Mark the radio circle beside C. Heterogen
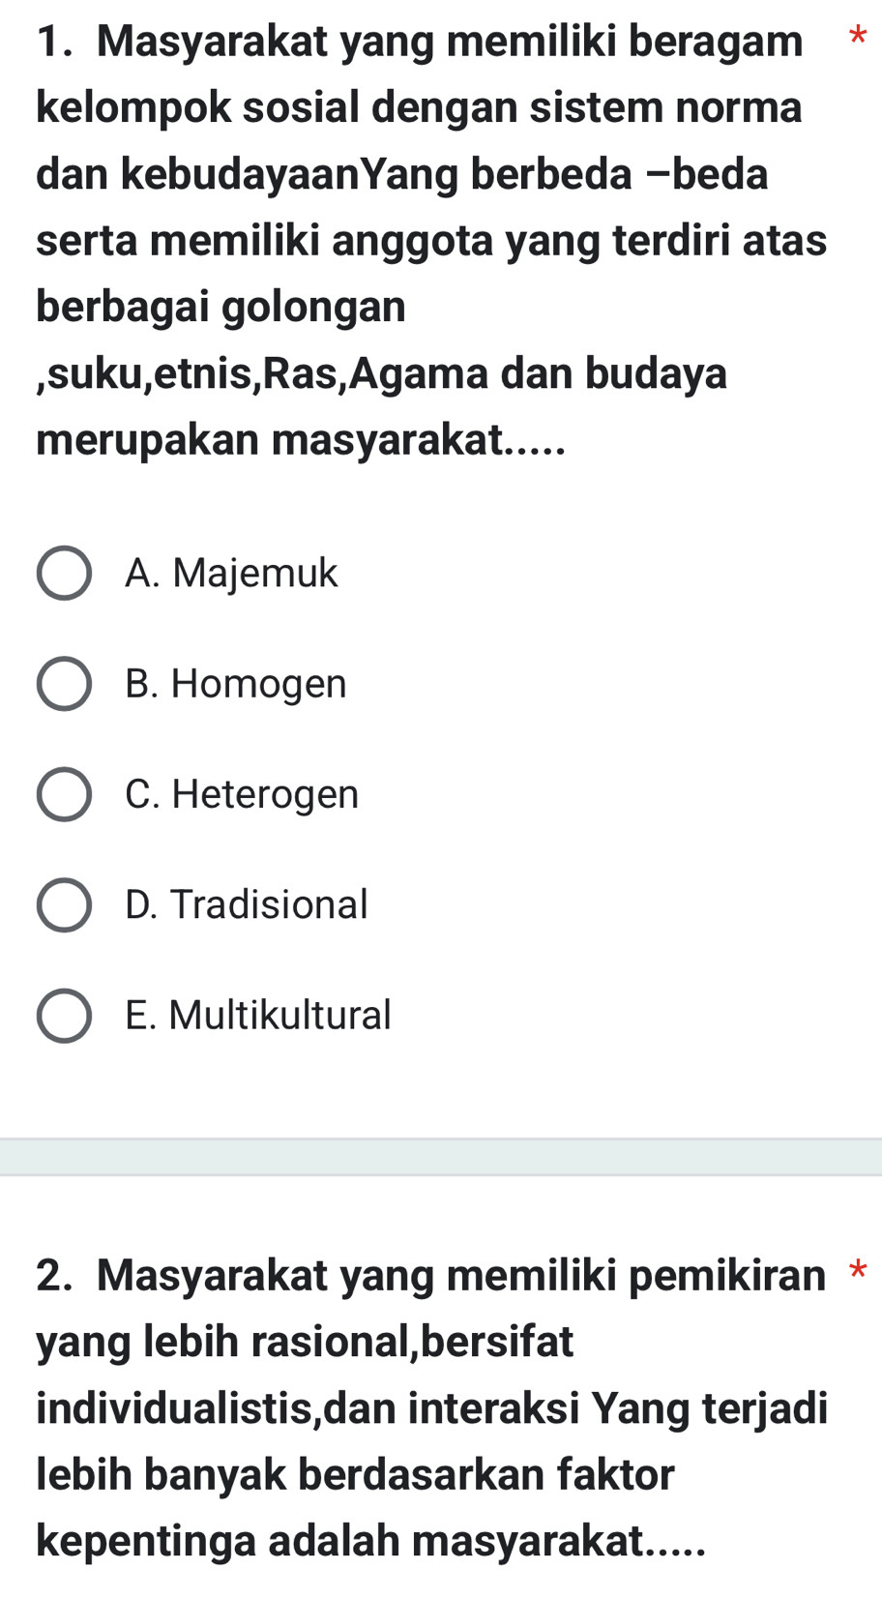This screenshot has width=882, height=1598. tap(64, 795)
